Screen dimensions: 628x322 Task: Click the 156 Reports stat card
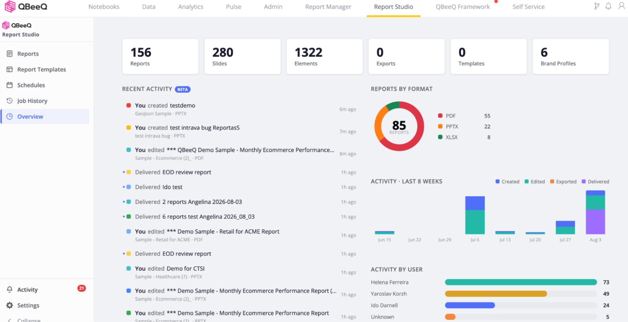(161, 56)
